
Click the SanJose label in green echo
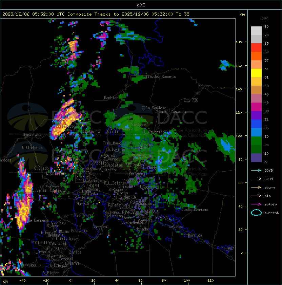[x=138, y=125]
